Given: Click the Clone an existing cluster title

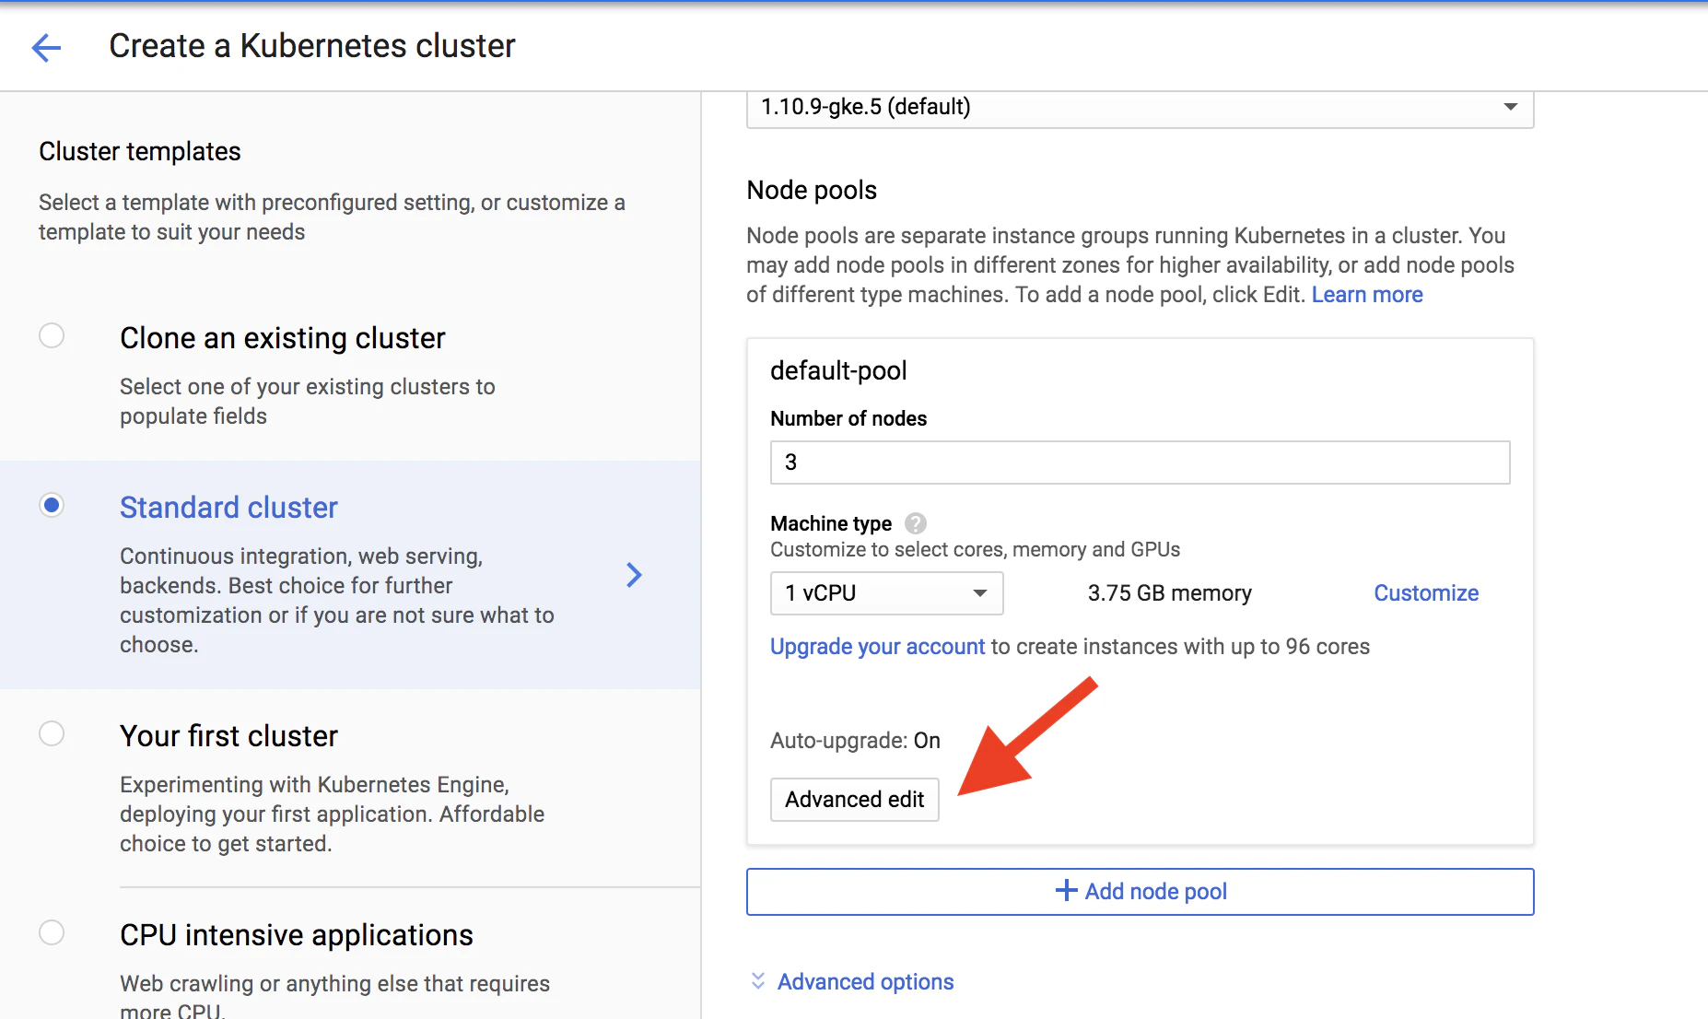Looking at the screenshot, I should (282, 338).
